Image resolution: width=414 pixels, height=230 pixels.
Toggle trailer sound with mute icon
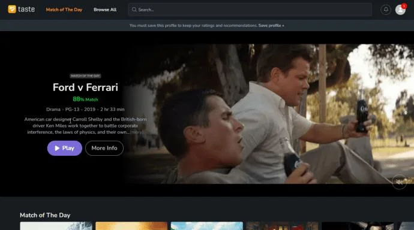399,182
